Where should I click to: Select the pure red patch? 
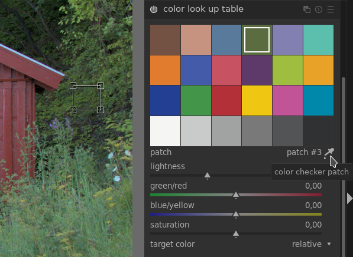(226, 101)
